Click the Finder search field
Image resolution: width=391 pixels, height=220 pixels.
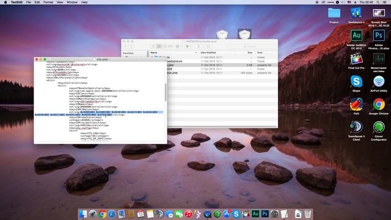252,46
